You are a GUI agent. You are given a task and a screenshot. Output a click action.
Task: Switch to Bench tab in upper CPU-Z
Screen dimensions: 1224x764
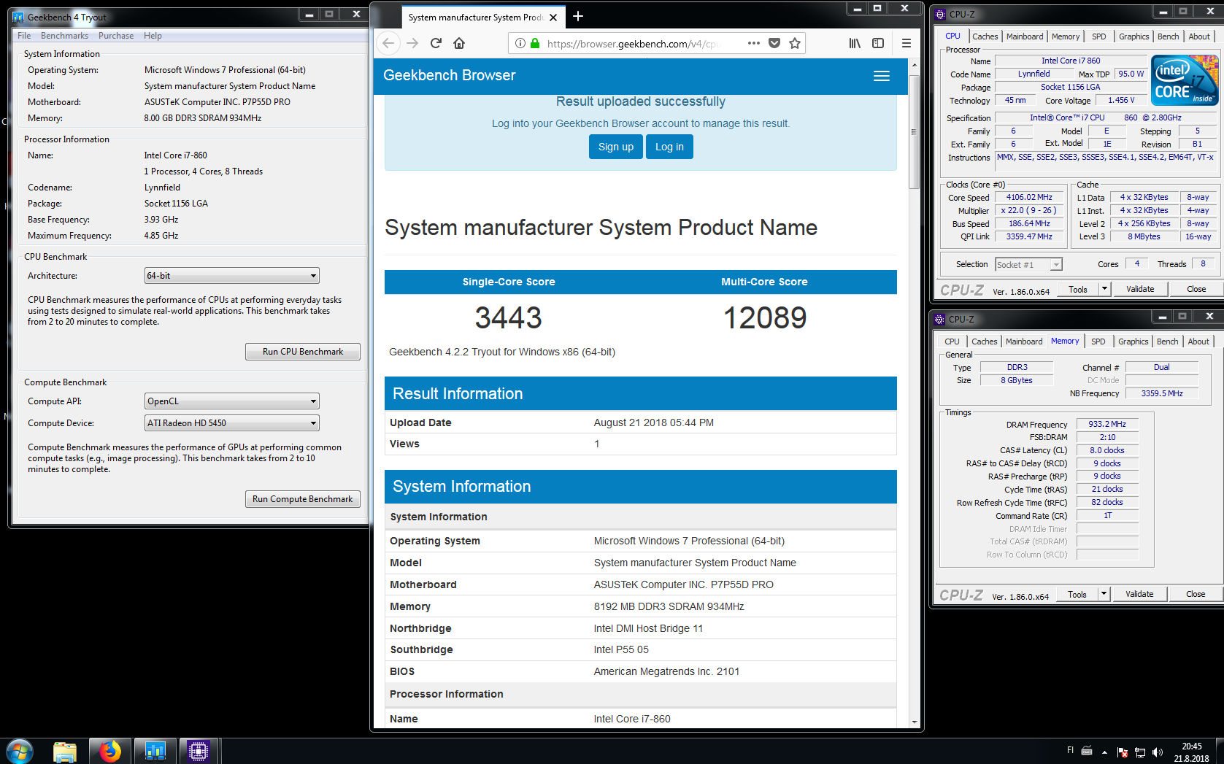(1168, 36)
